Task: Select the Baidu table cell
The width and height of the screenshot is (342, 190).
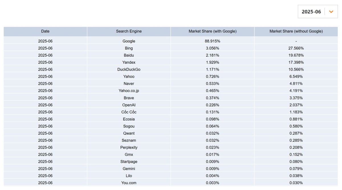Action: pos(129,55)
